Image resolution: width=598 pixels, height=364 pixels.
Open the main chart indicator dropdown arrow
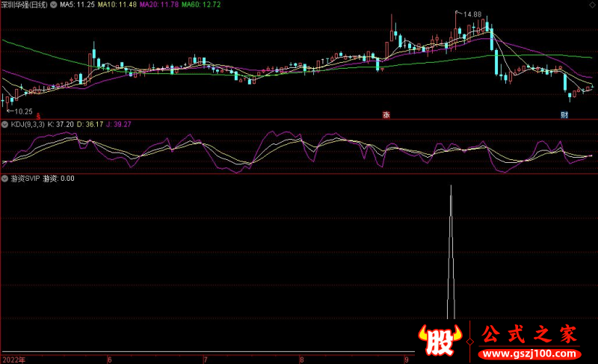53,5
